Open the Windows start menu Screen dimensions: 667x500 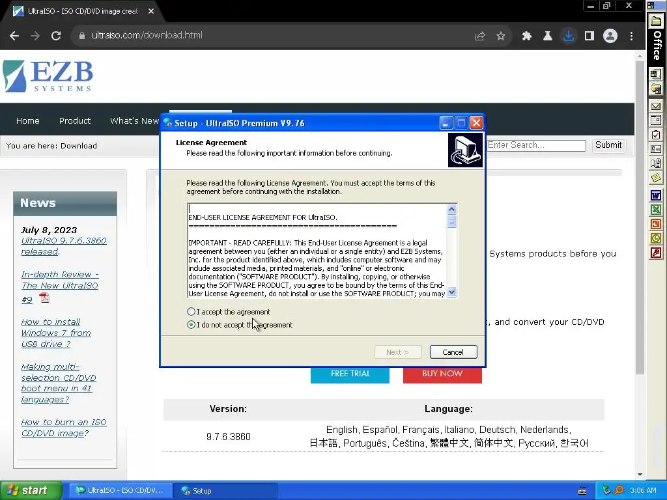31,491
